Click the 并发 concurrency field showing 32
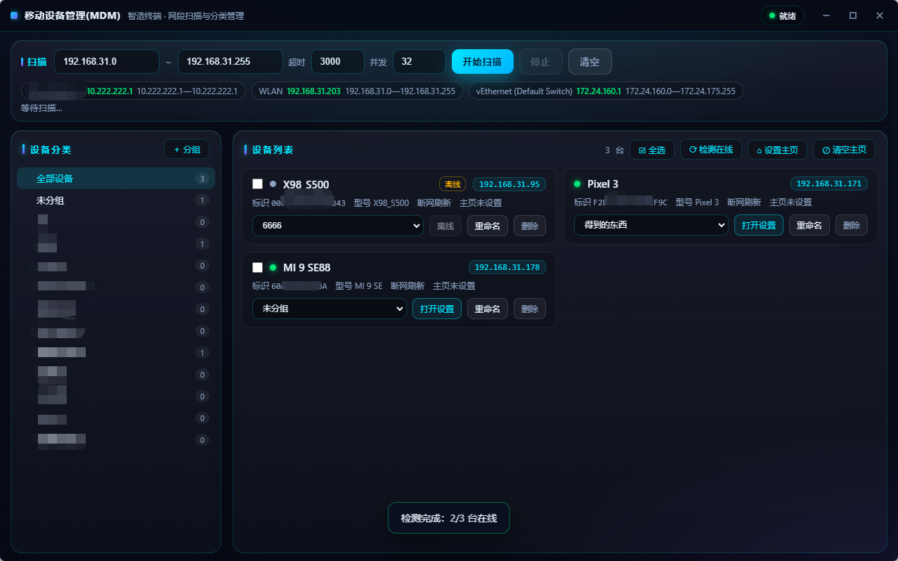898x561 pixels. pyautogui.click(x=419, y=62)
